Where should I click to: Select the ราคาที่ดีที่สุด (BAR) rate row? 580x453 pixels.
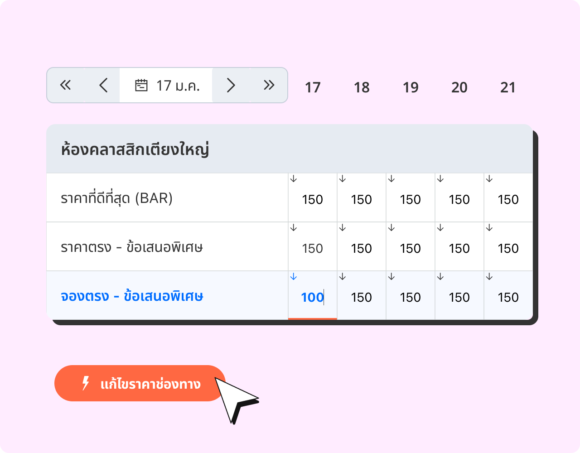click(x=117, y=198)
